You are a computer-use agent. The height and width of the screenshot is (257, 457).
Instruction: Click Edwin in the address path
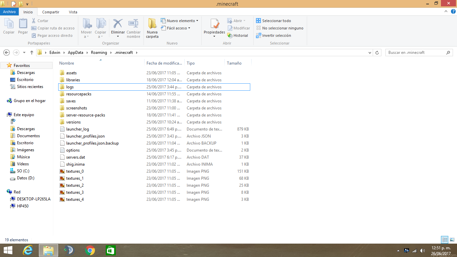[x=55, y=53]
